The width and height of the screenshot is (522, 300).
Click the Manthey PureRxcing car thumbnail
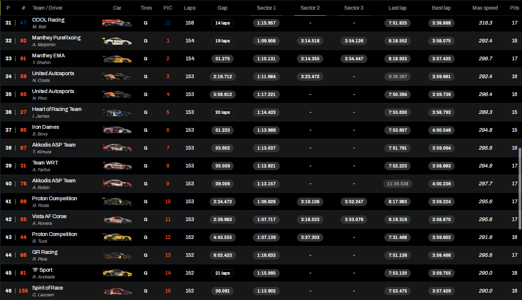[117, 41]
